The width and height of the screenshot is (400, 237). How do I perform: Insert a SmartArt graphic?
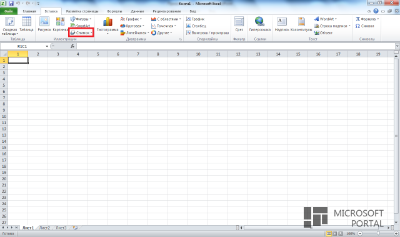point(80,26)
